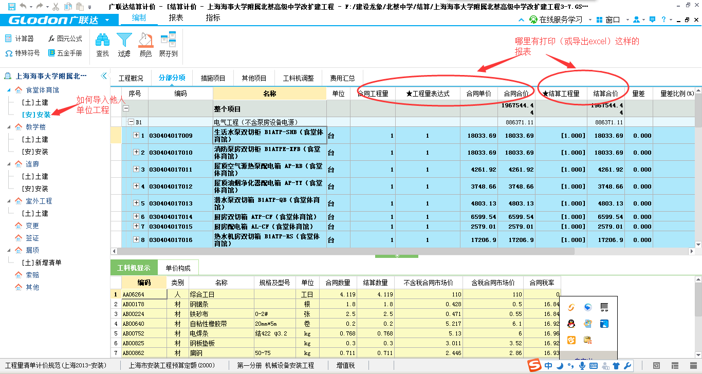The image size is (702, 374).
Task: Click the Redo arrow icon
Action: coord(40,7)
